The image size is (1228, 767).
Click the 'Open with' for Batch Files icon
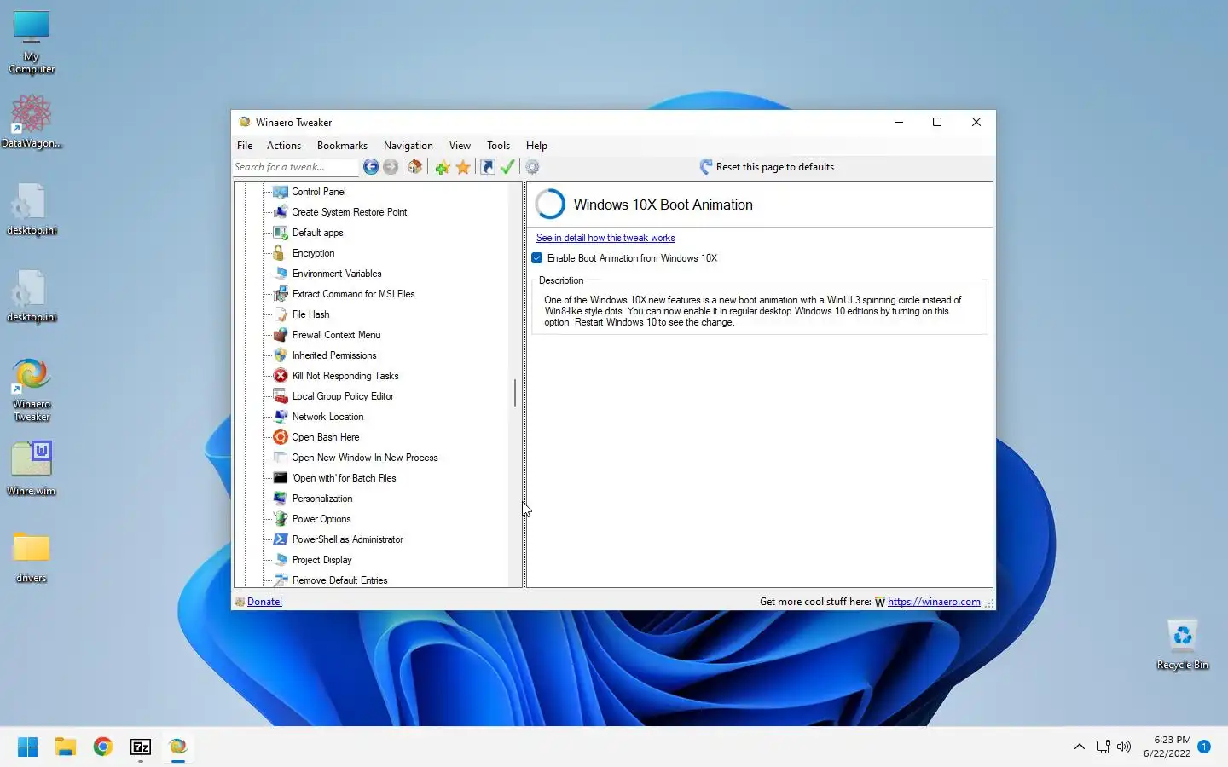coord(280,478)
